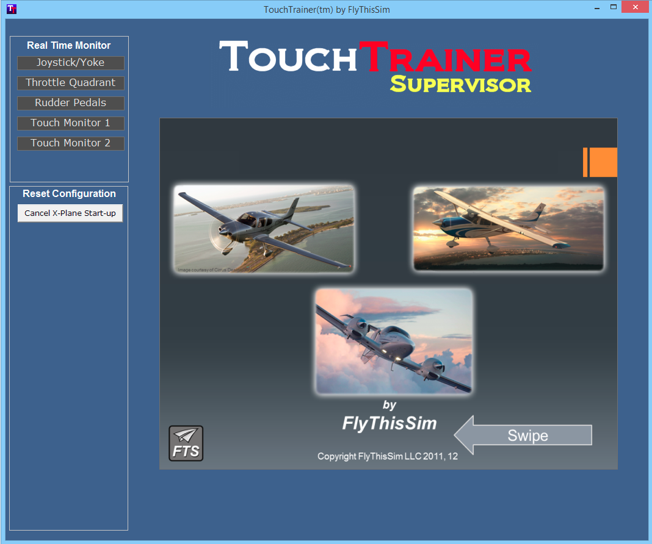Click the Real Time Monitor heading

[x=69, y=45]
